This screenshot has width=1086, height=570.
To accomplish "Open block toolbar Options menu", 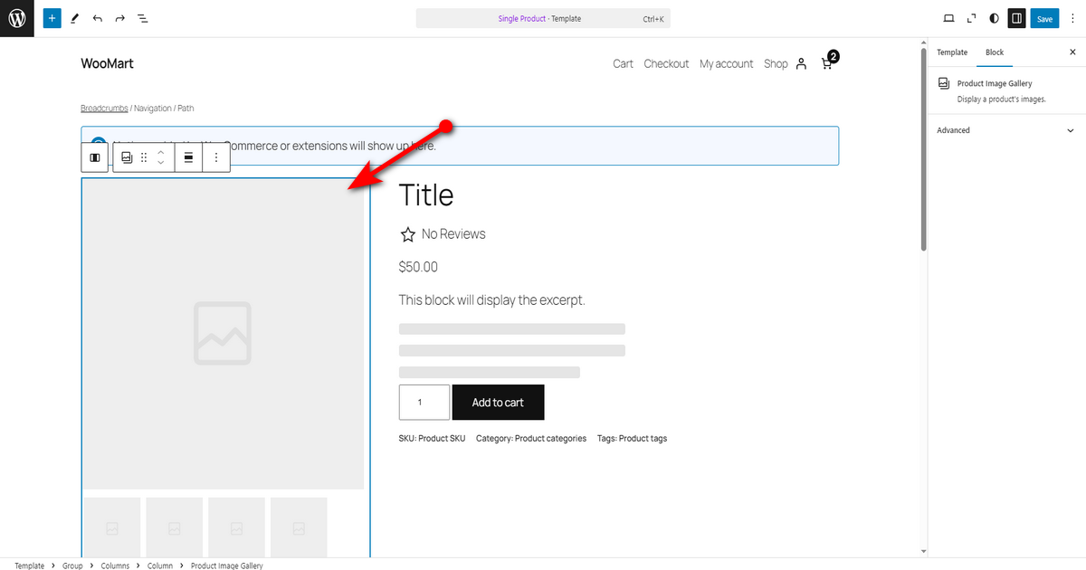I will coord(216,157).
